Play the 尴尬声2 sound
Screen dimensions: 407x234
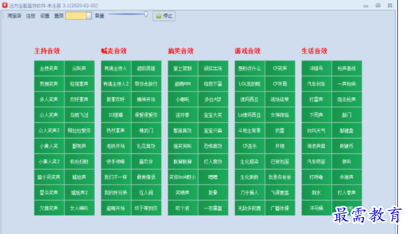[79, 192]
